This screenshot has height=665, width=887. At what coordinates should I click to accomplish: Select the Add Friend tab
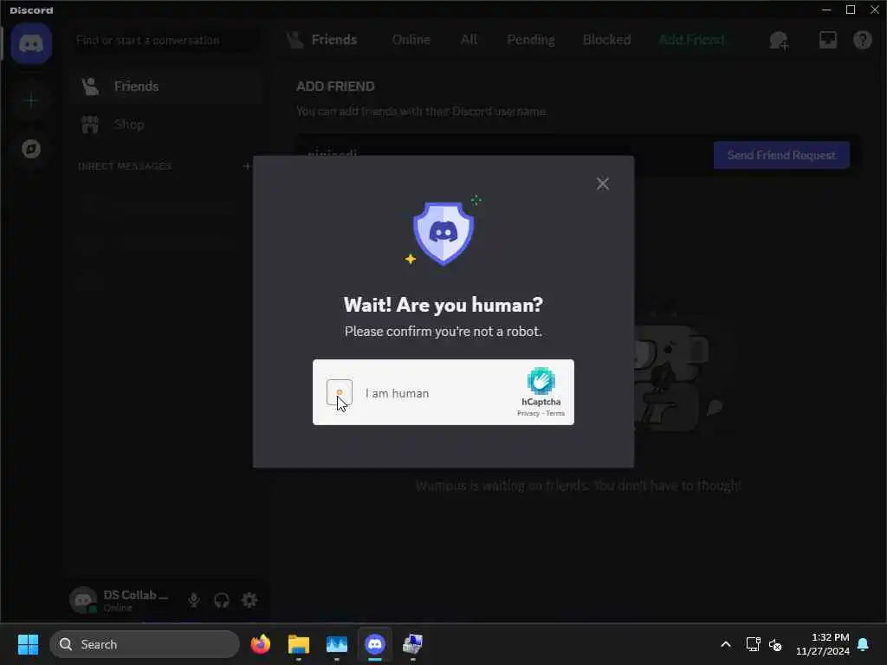(x=692, y=40)
